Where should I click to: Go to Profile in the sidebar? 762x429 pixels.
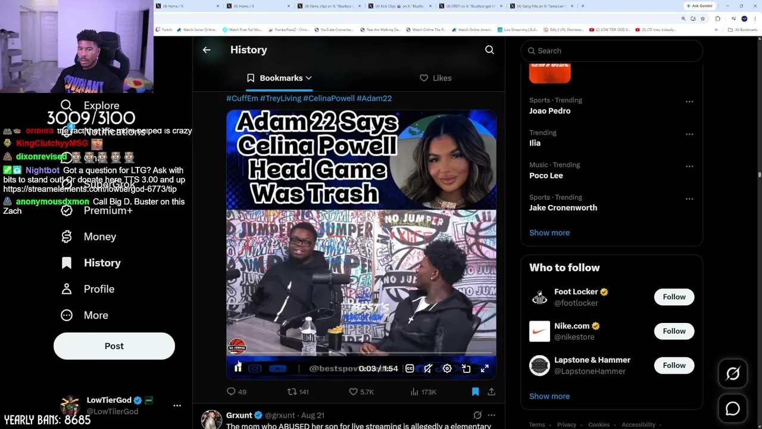(x=88, y=289)
